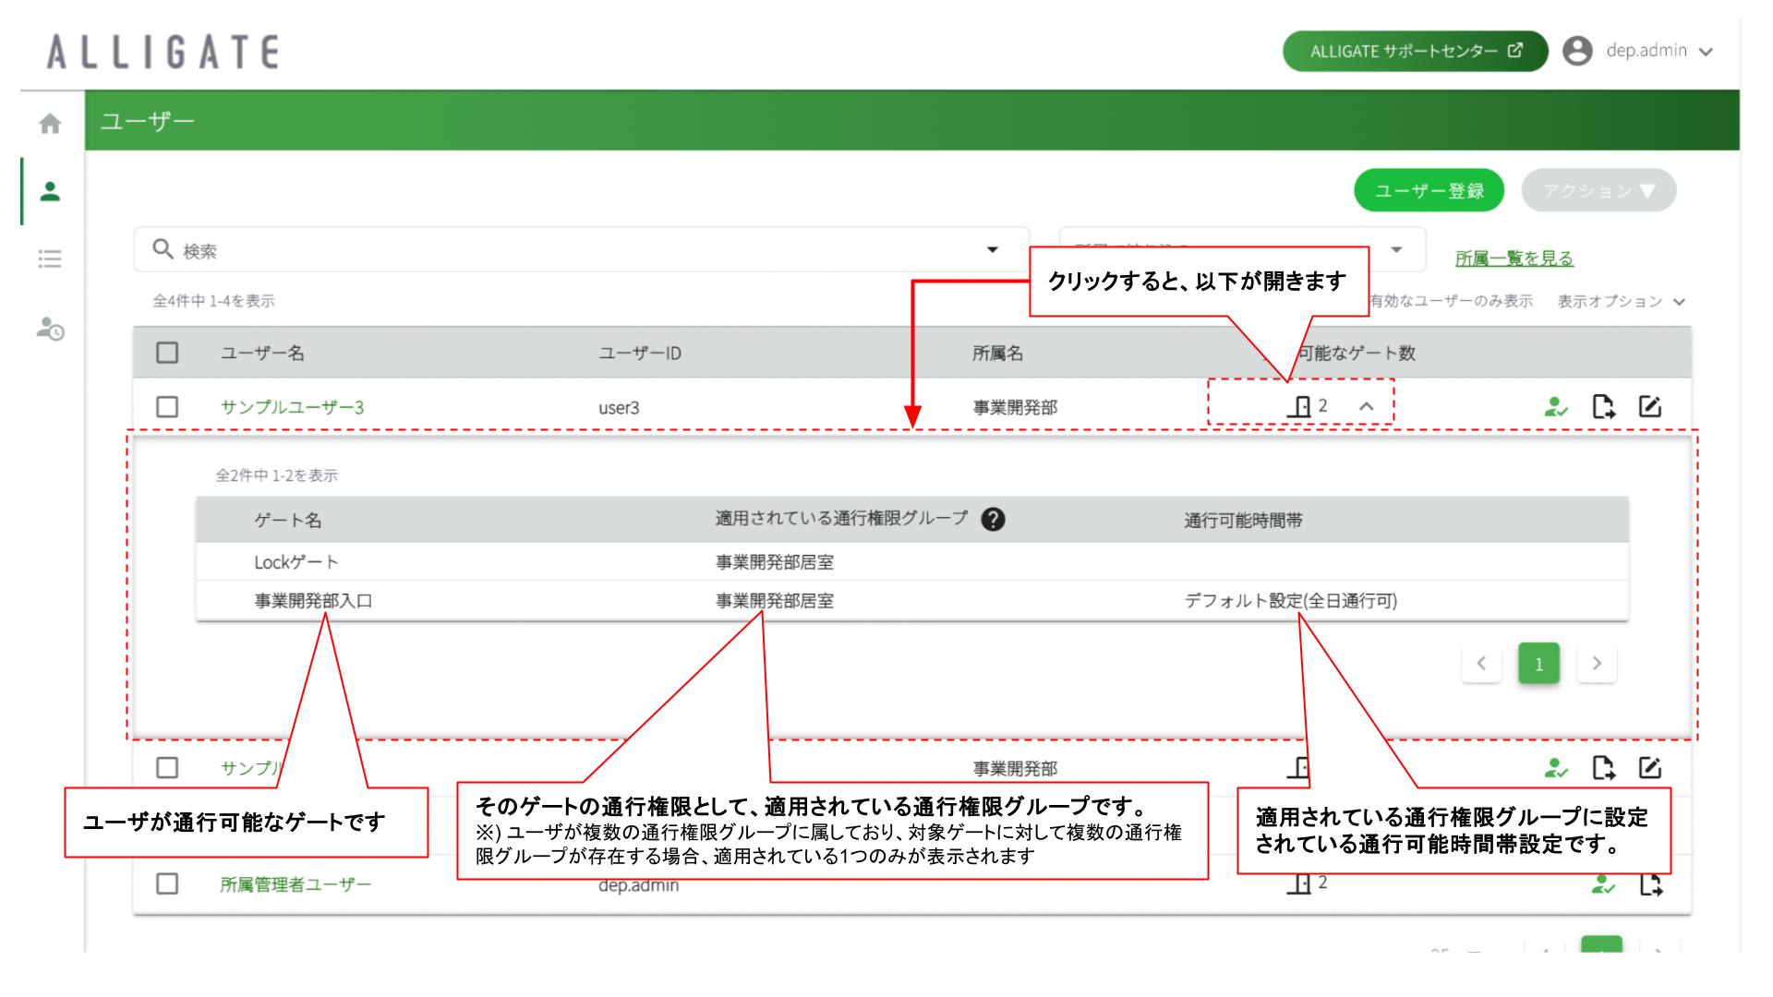The width and height of the screenshot is (1773, 997).
Task: Click the ユーザー登録 button
Action: coord(1429,190)
